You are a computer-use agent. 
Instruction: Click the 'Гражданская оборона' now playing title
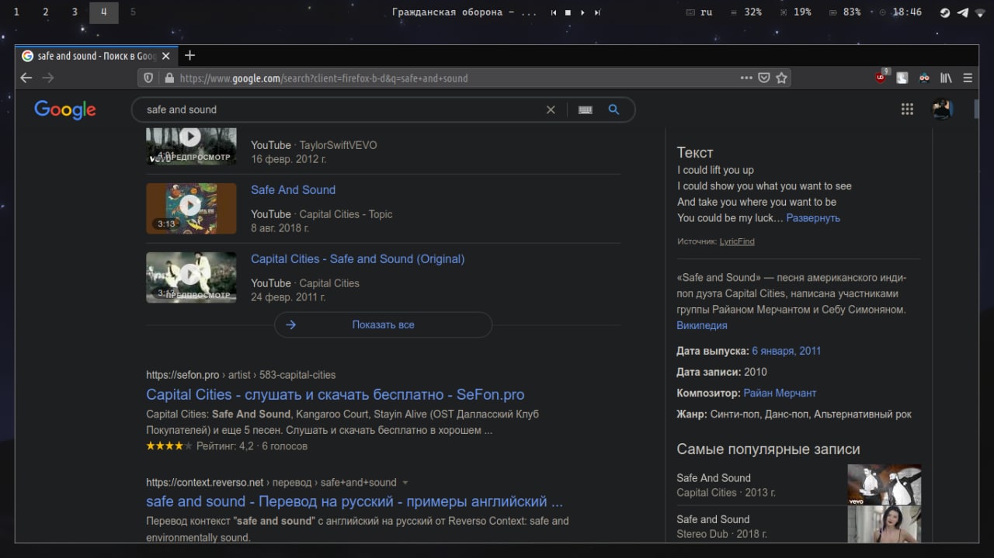coord(464,12)
